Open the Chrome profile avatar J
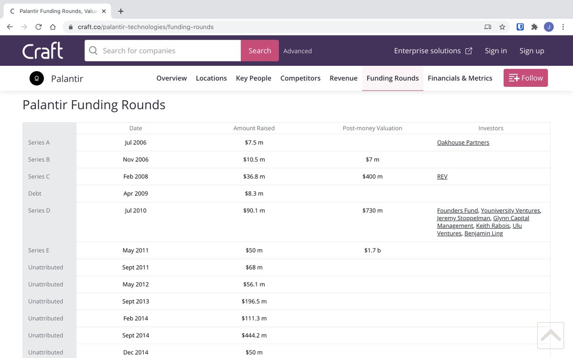The width and height of the screenshot is (573, 358). 549,27
